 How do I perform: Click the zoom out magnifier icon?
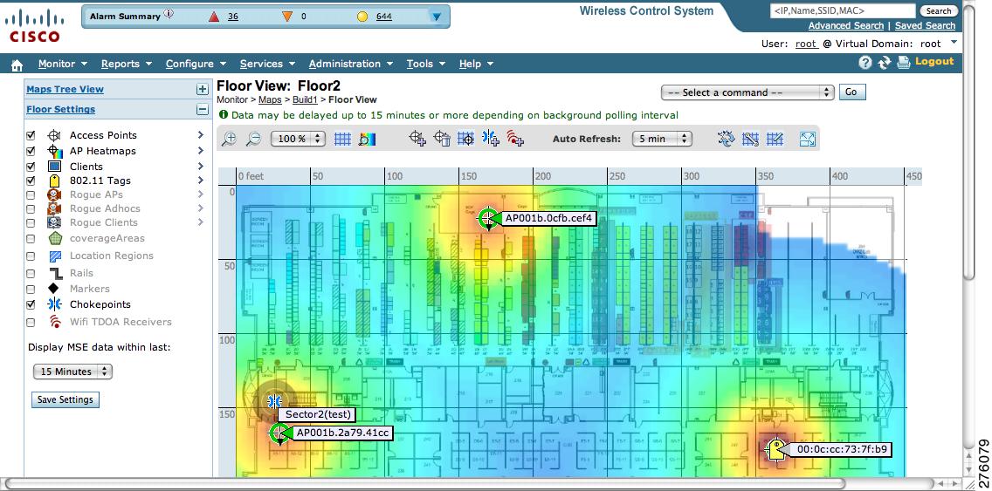tap(253, 139)
